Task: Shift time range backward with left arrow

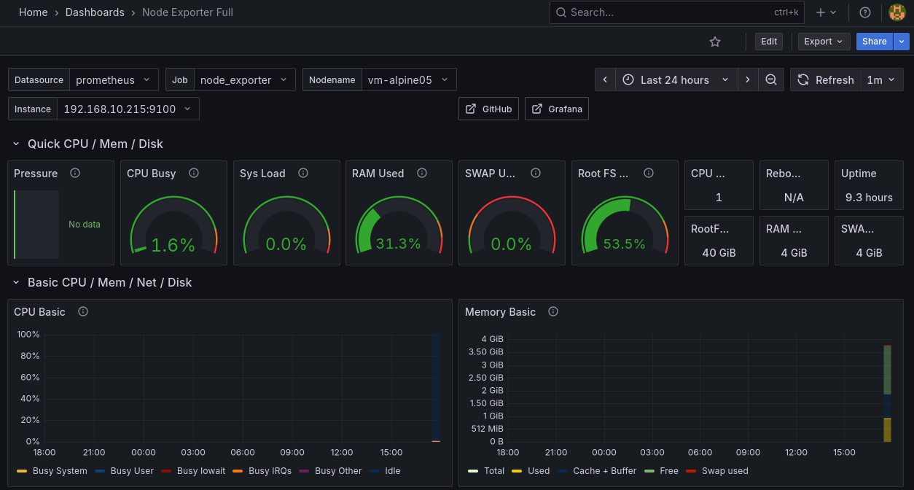Action: 605,80
